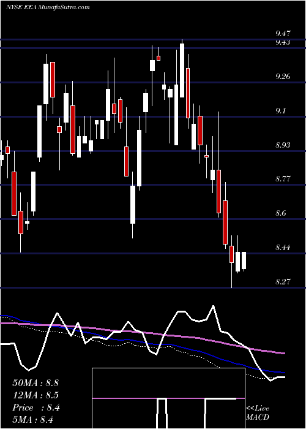This screenshot has width=306, height=429.
Task: Click the <<Live MACD label
Action: point(258,413)
